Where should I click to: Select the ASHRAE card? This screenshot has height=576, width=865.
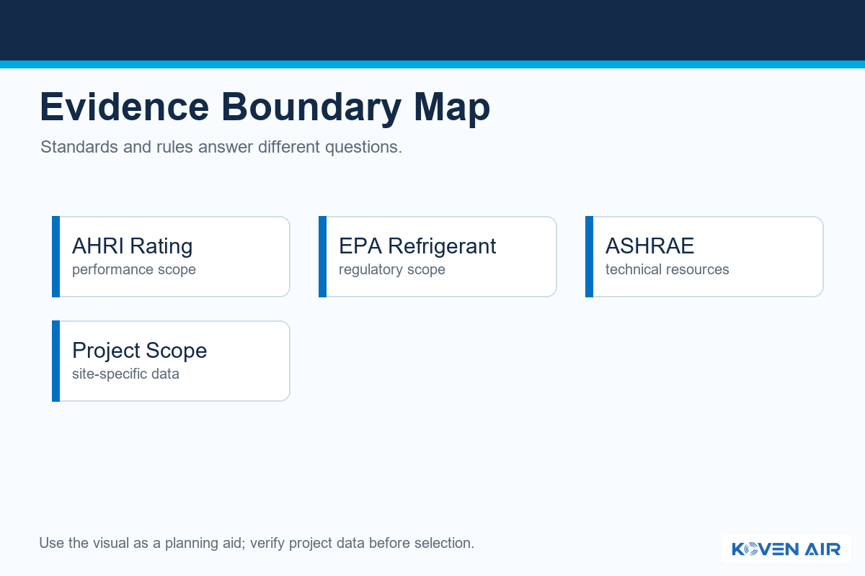[704, 256]
